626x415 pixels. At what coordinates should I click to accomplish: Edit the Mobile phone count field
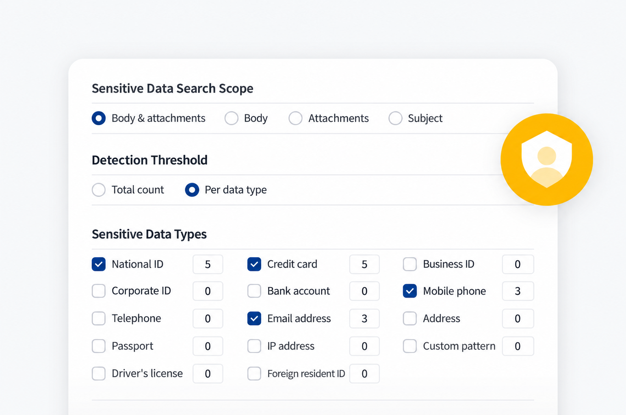[x=518, y=291]
